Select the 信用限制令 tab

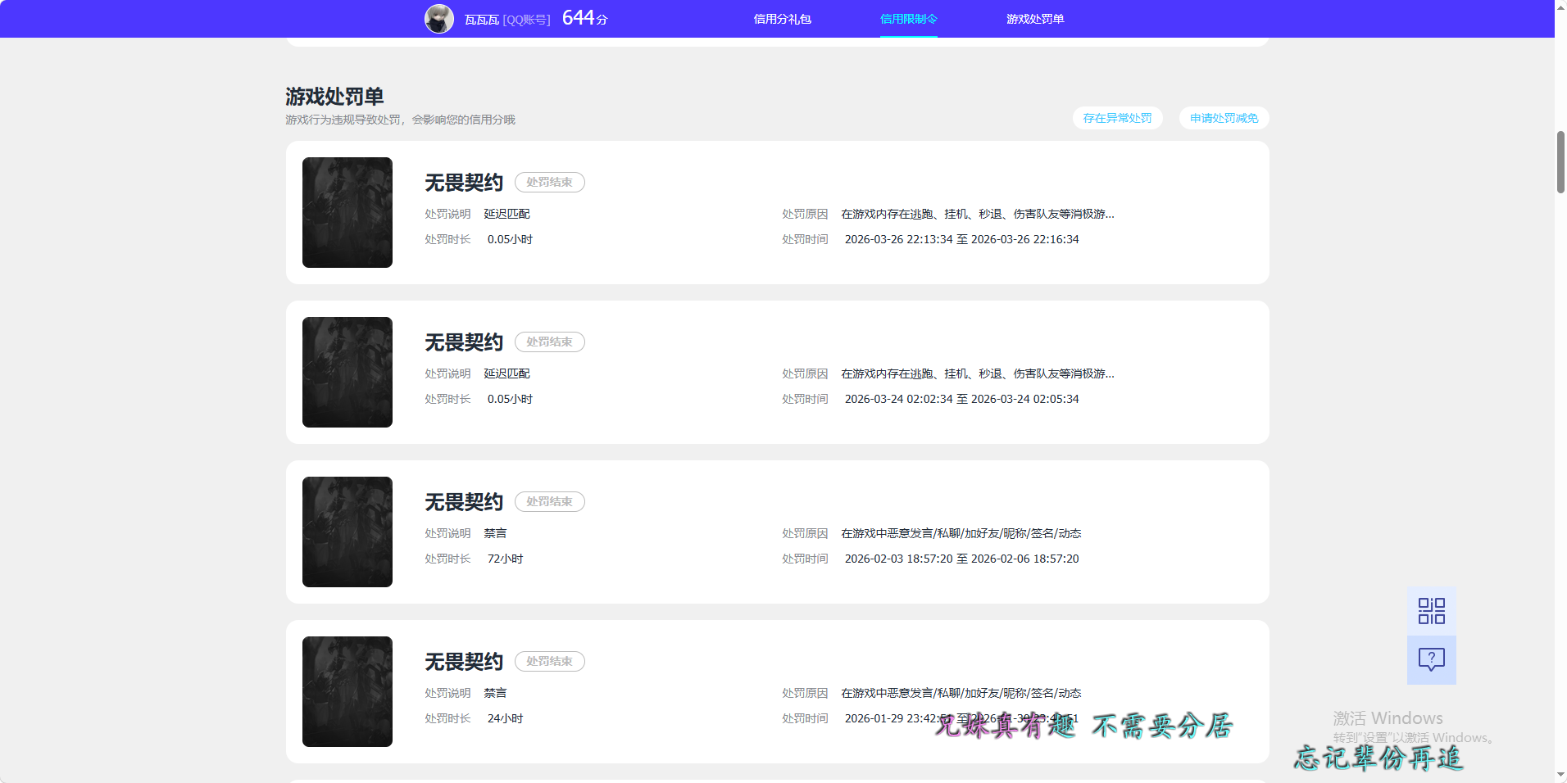(x=908, y=18)
